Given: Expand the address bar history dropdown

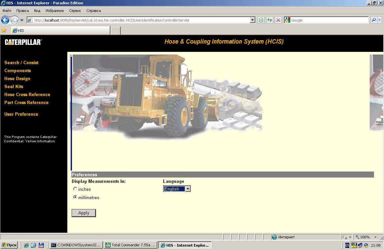Looking at the screenshot, I should 252,20.
